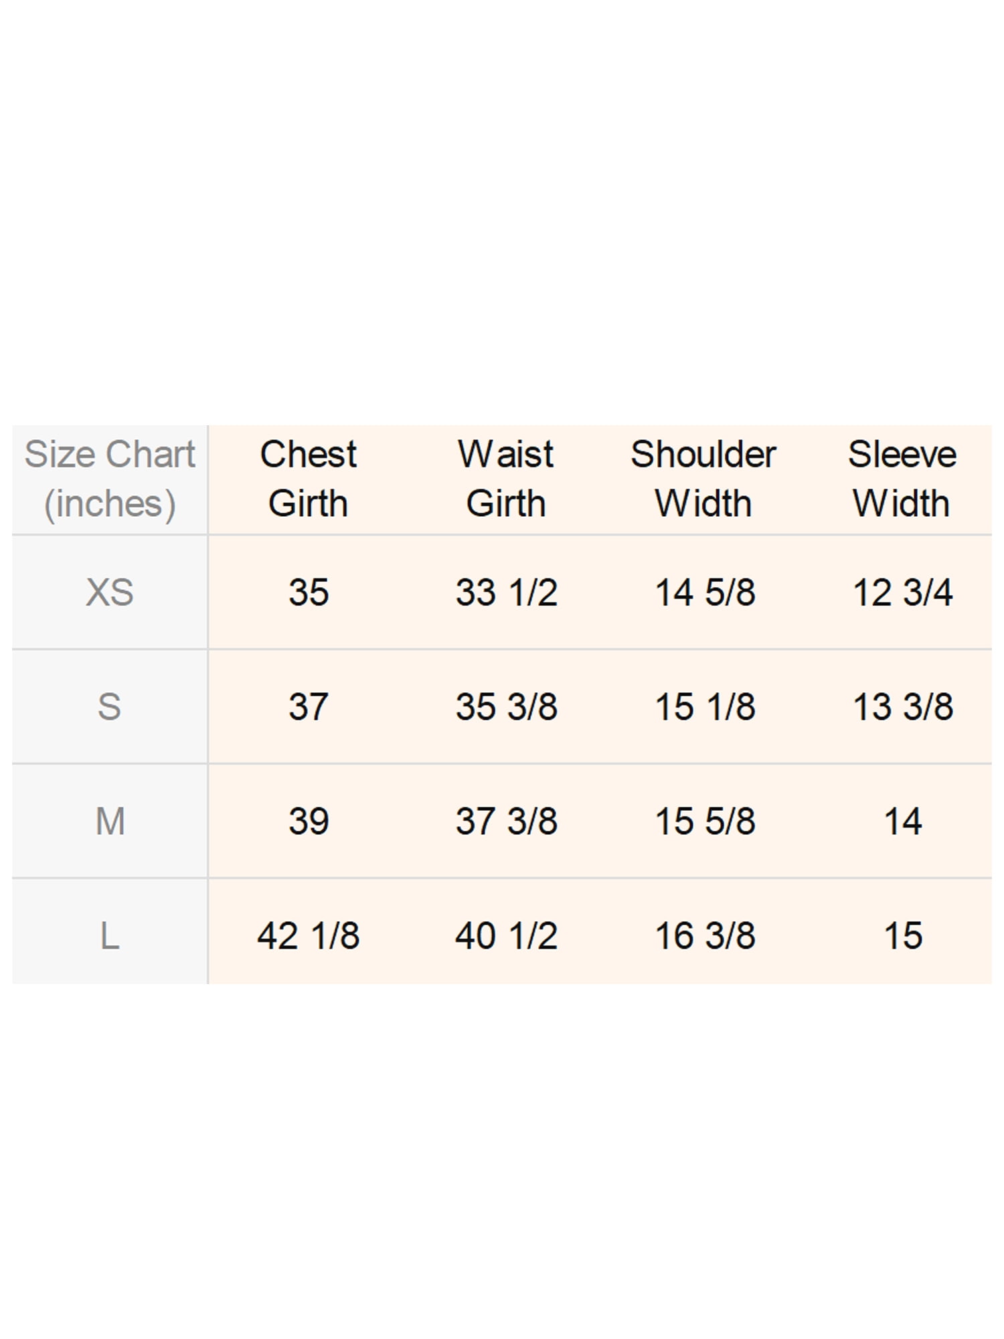1004x1339 pixels.
Task: Click the L waist girth 40 1/2
Action: [507, 936]
